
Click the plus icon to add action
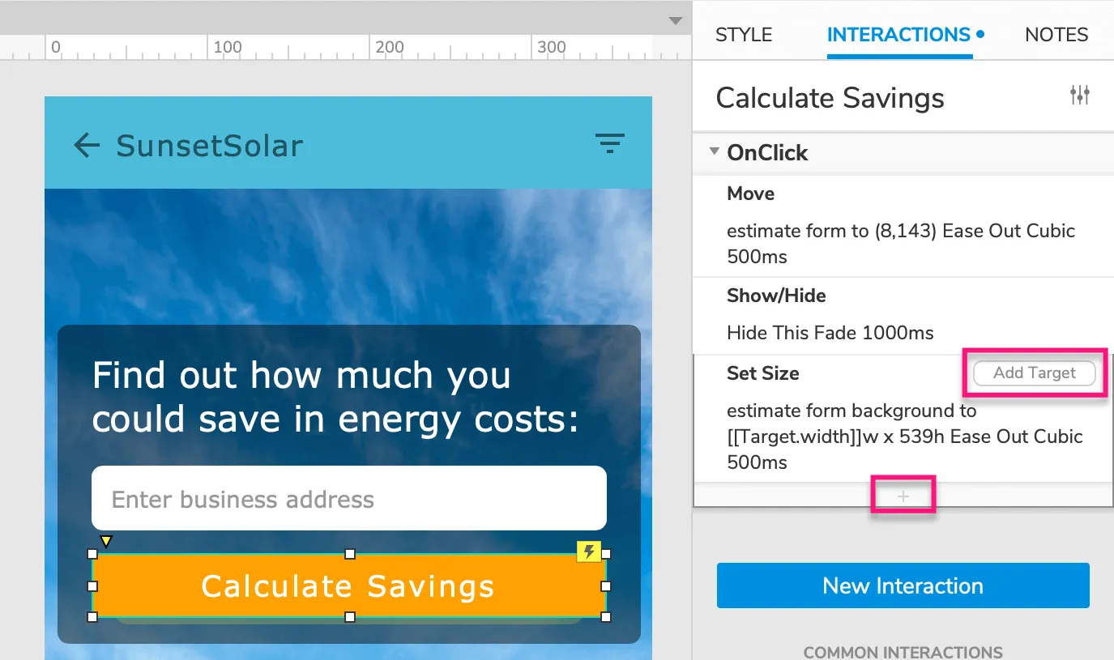click(903, 496)
